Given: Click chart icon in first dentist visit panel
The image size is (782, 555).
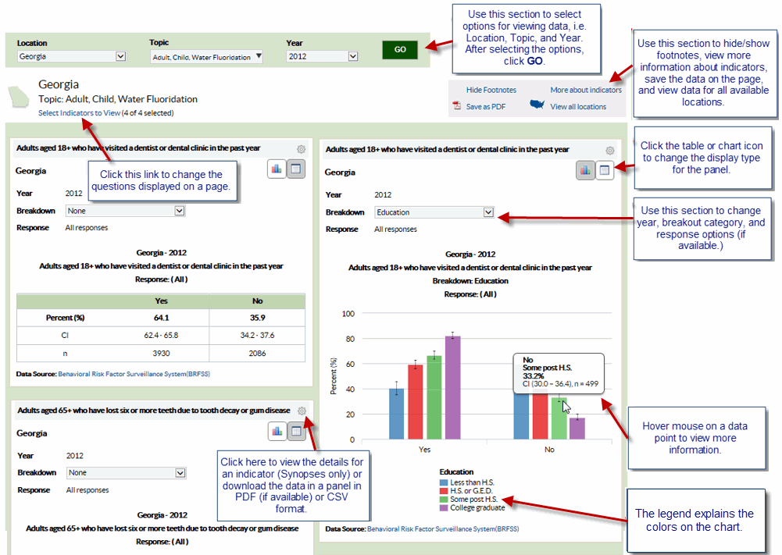Looking at the screenshot, I should pos(277,169).
